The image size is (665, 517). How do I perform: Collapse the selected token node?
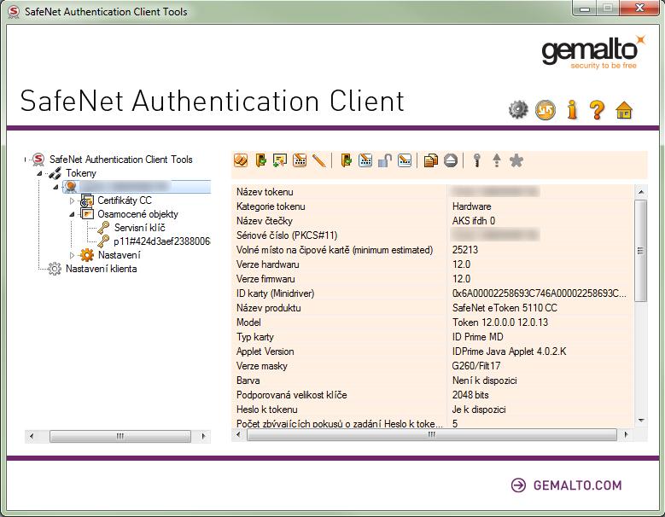click(x=55, y=187)
